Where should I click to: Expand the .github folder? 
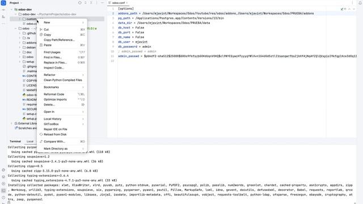pos(20,33)
